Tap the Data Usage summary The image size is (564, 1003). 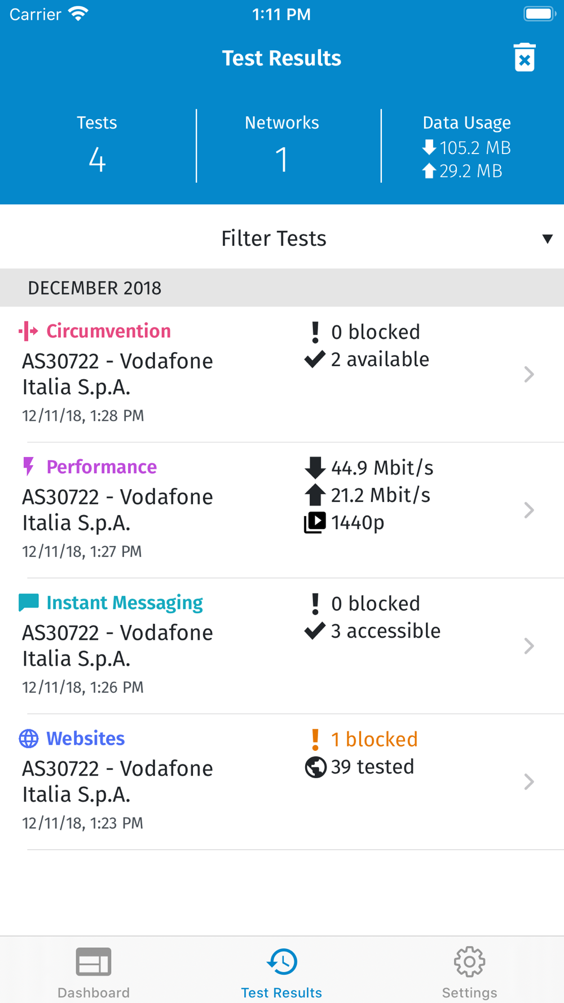coord(466,147)
